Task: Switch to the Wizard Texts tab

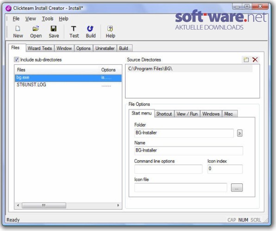Action: 40,49
